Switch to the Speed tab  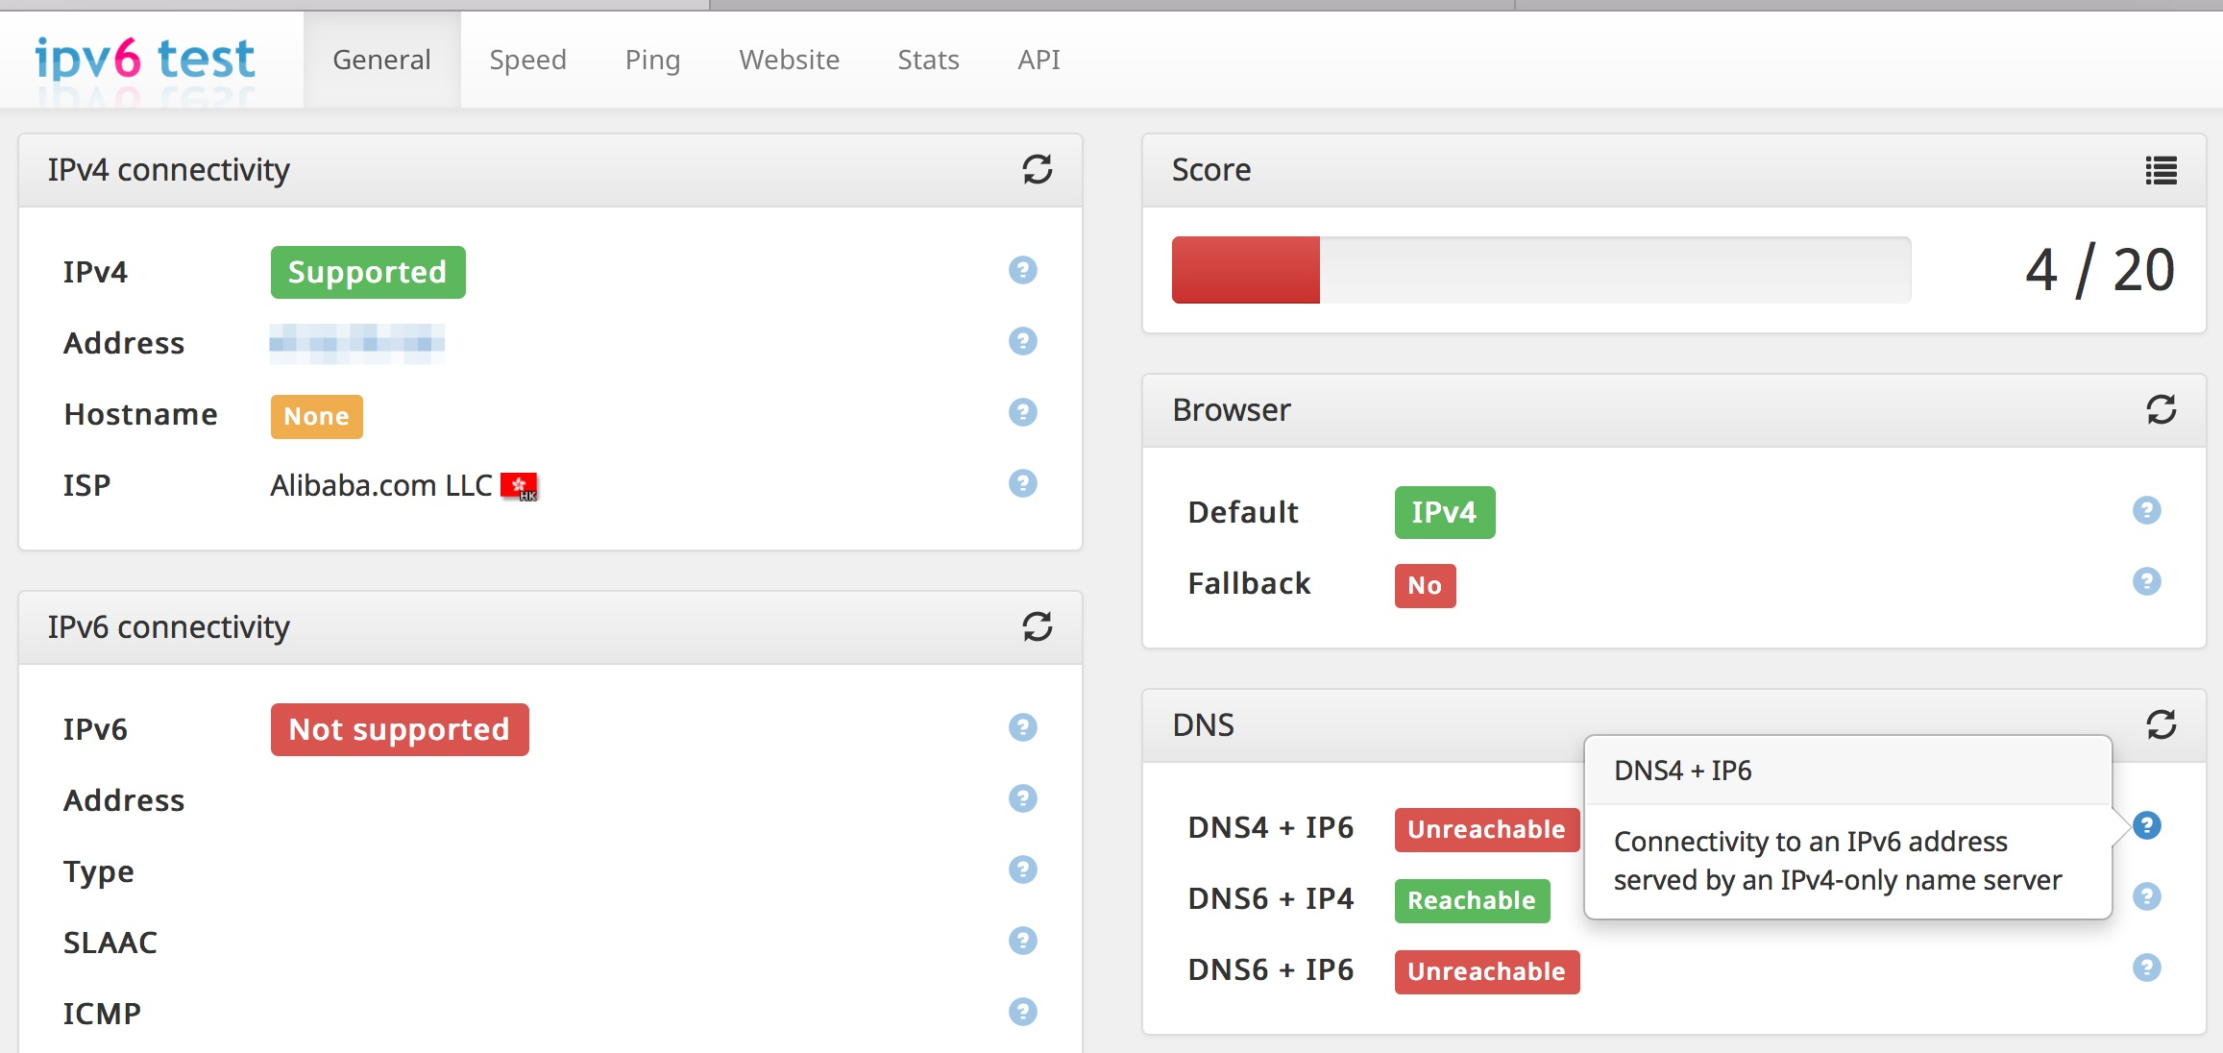tap(526, 57)
